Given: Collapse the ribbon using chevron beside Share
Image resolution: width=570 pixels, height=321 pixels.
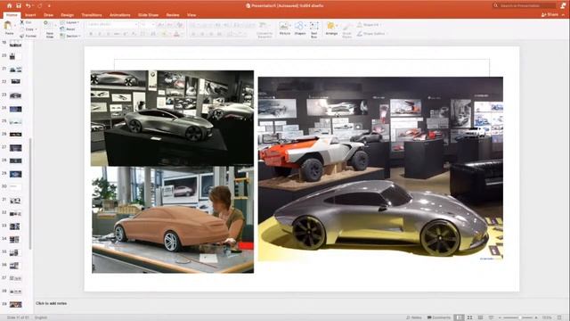Looking at the screenshot, I should (564, 14).
